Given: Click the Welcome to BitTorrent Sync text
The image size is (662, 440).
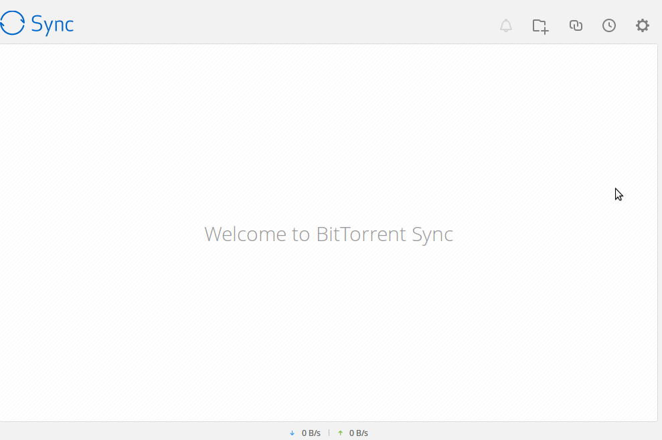Looking at the screenshot, I should tap(329, 234).
